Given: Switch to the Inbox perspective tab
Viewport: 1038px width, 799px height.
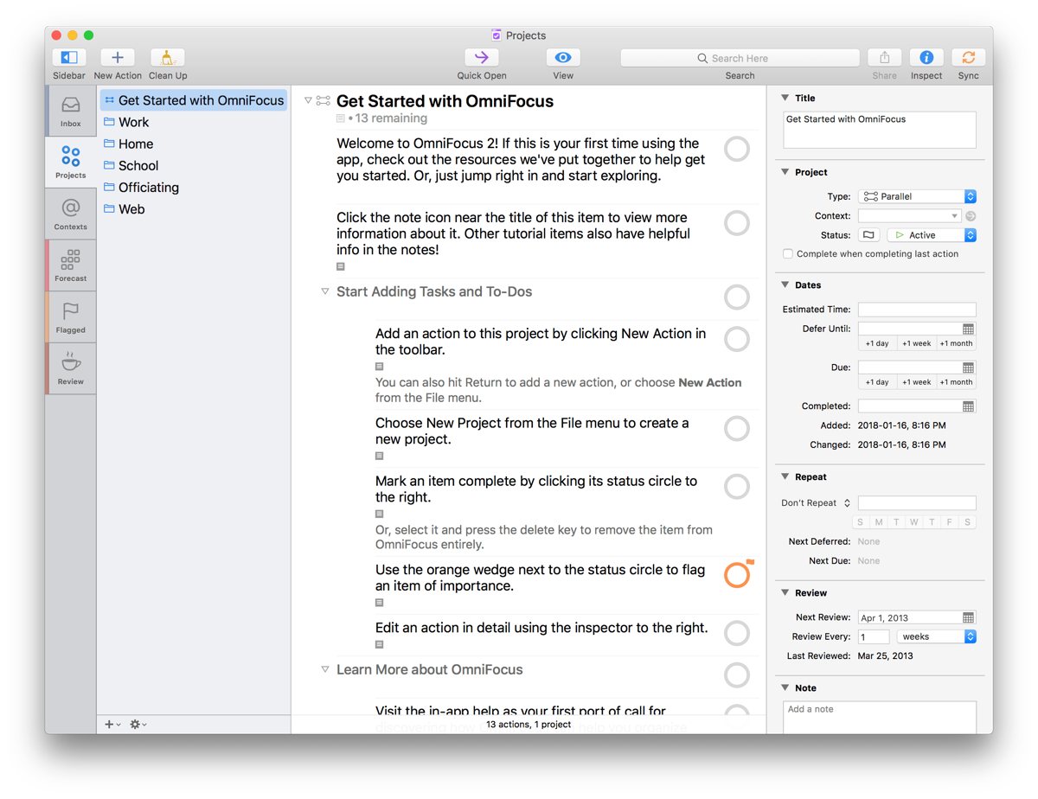Looking at the screenshot, I should pyautogui.click(x=71, y=111).
